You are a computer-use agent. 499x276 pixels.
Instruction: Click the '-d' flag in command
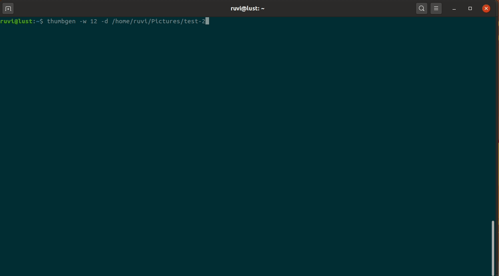105,21
